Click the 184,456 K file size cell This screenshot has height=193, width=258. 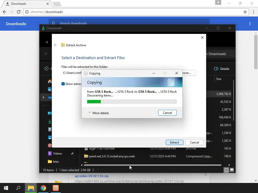coord(225,117)
